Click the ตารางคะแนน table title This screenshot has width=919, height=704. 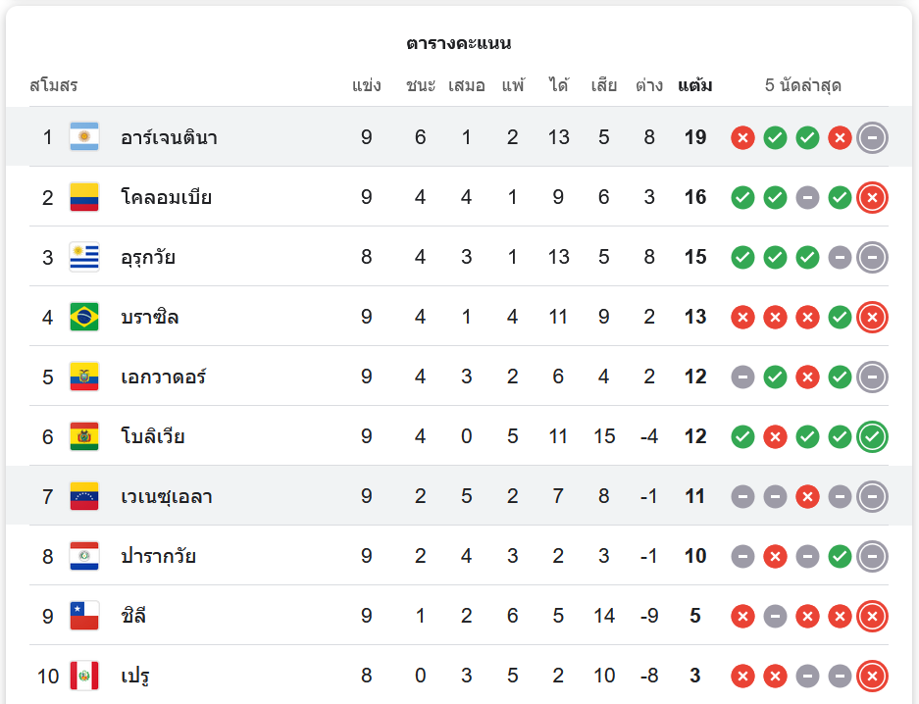click(x=458, y=43)
